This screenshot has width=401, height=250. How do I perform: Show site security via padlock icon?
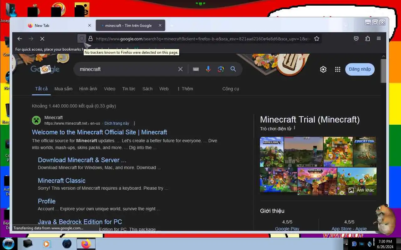91,39
